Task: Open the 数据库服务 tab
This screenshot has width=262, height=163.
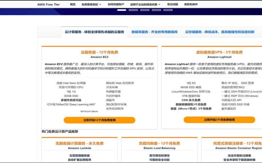Action: 155,32
